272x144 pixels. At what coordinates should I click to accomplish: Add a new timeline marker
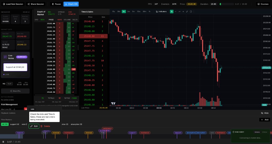(265, 120)
